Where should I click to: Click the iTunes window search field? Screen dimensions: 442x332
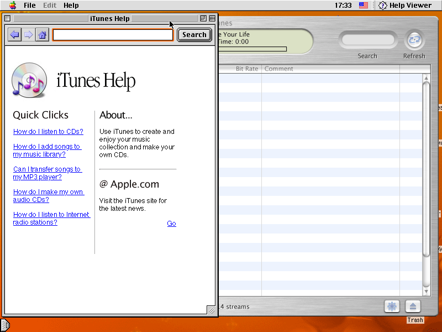tap(367, 40)
